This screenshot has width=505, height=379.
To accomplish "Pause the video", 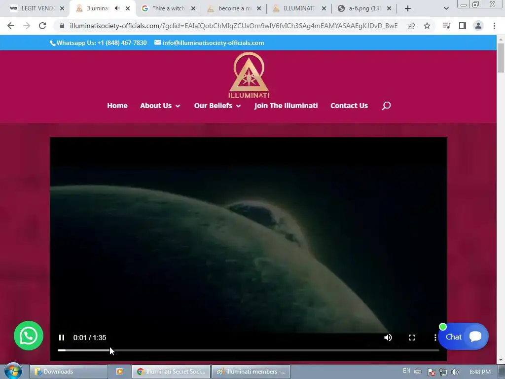I will tap(62, 338).
